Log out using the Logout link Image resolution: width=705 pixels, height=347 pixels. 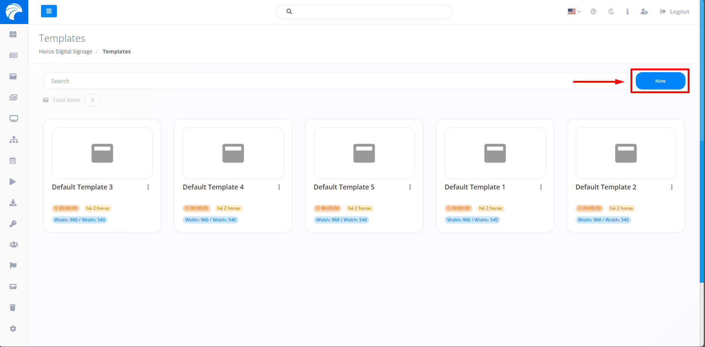click(x=675, y=12)
